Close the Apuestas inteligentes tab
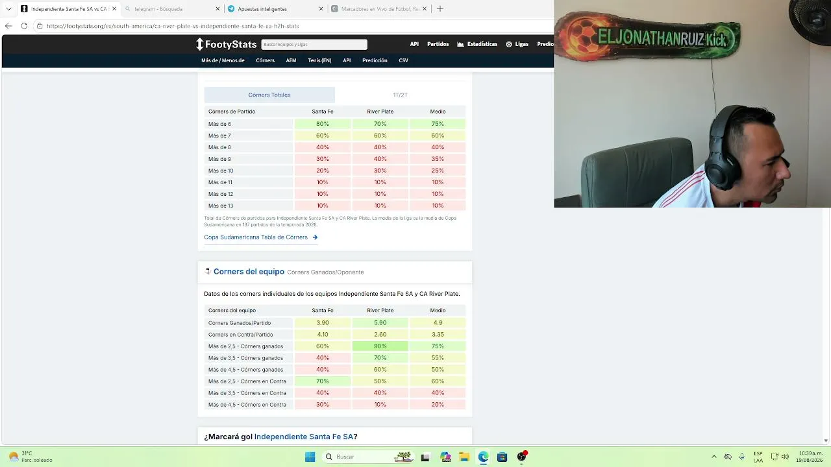Image resolution: width=831 pixels, height=467 pixels. (x=321, y=9)
